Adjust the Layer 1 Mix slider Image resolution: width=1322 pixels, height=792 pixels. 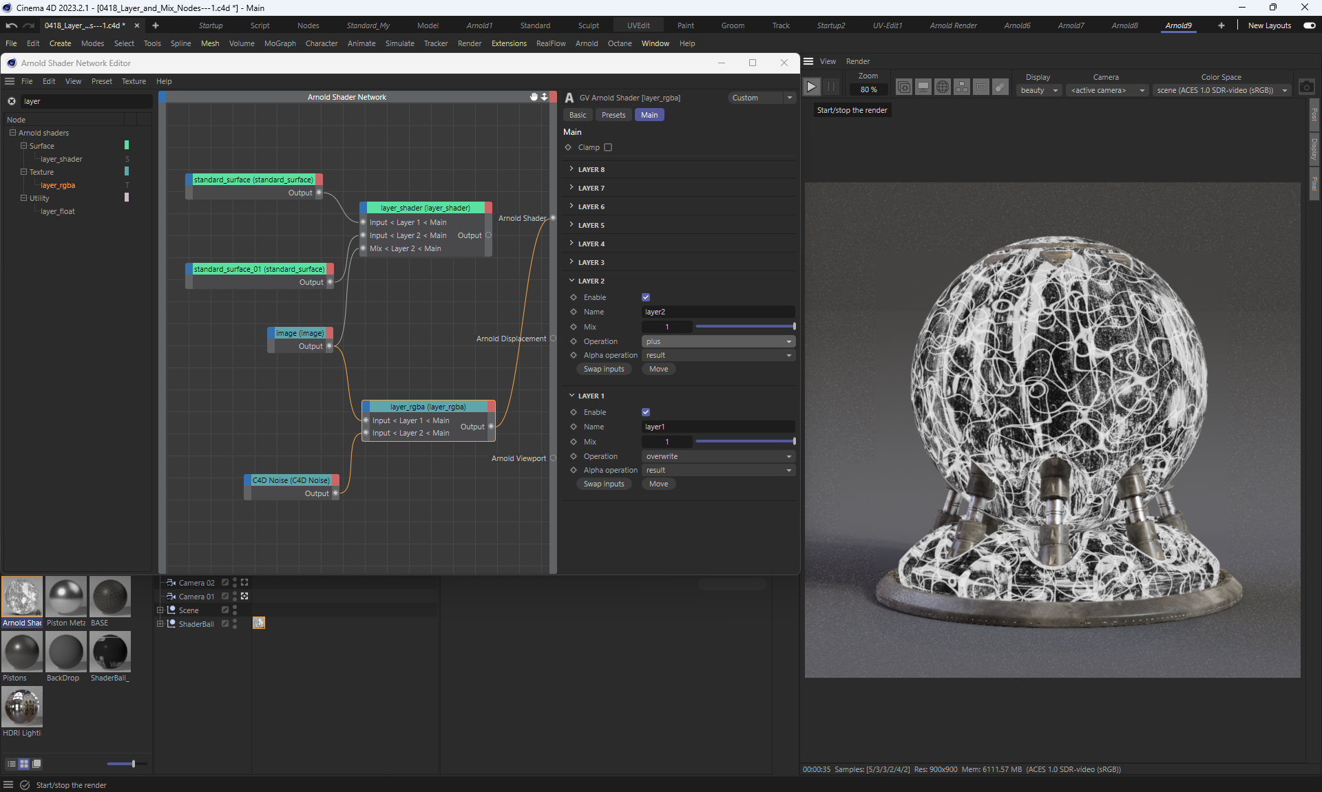coord(745,442)
